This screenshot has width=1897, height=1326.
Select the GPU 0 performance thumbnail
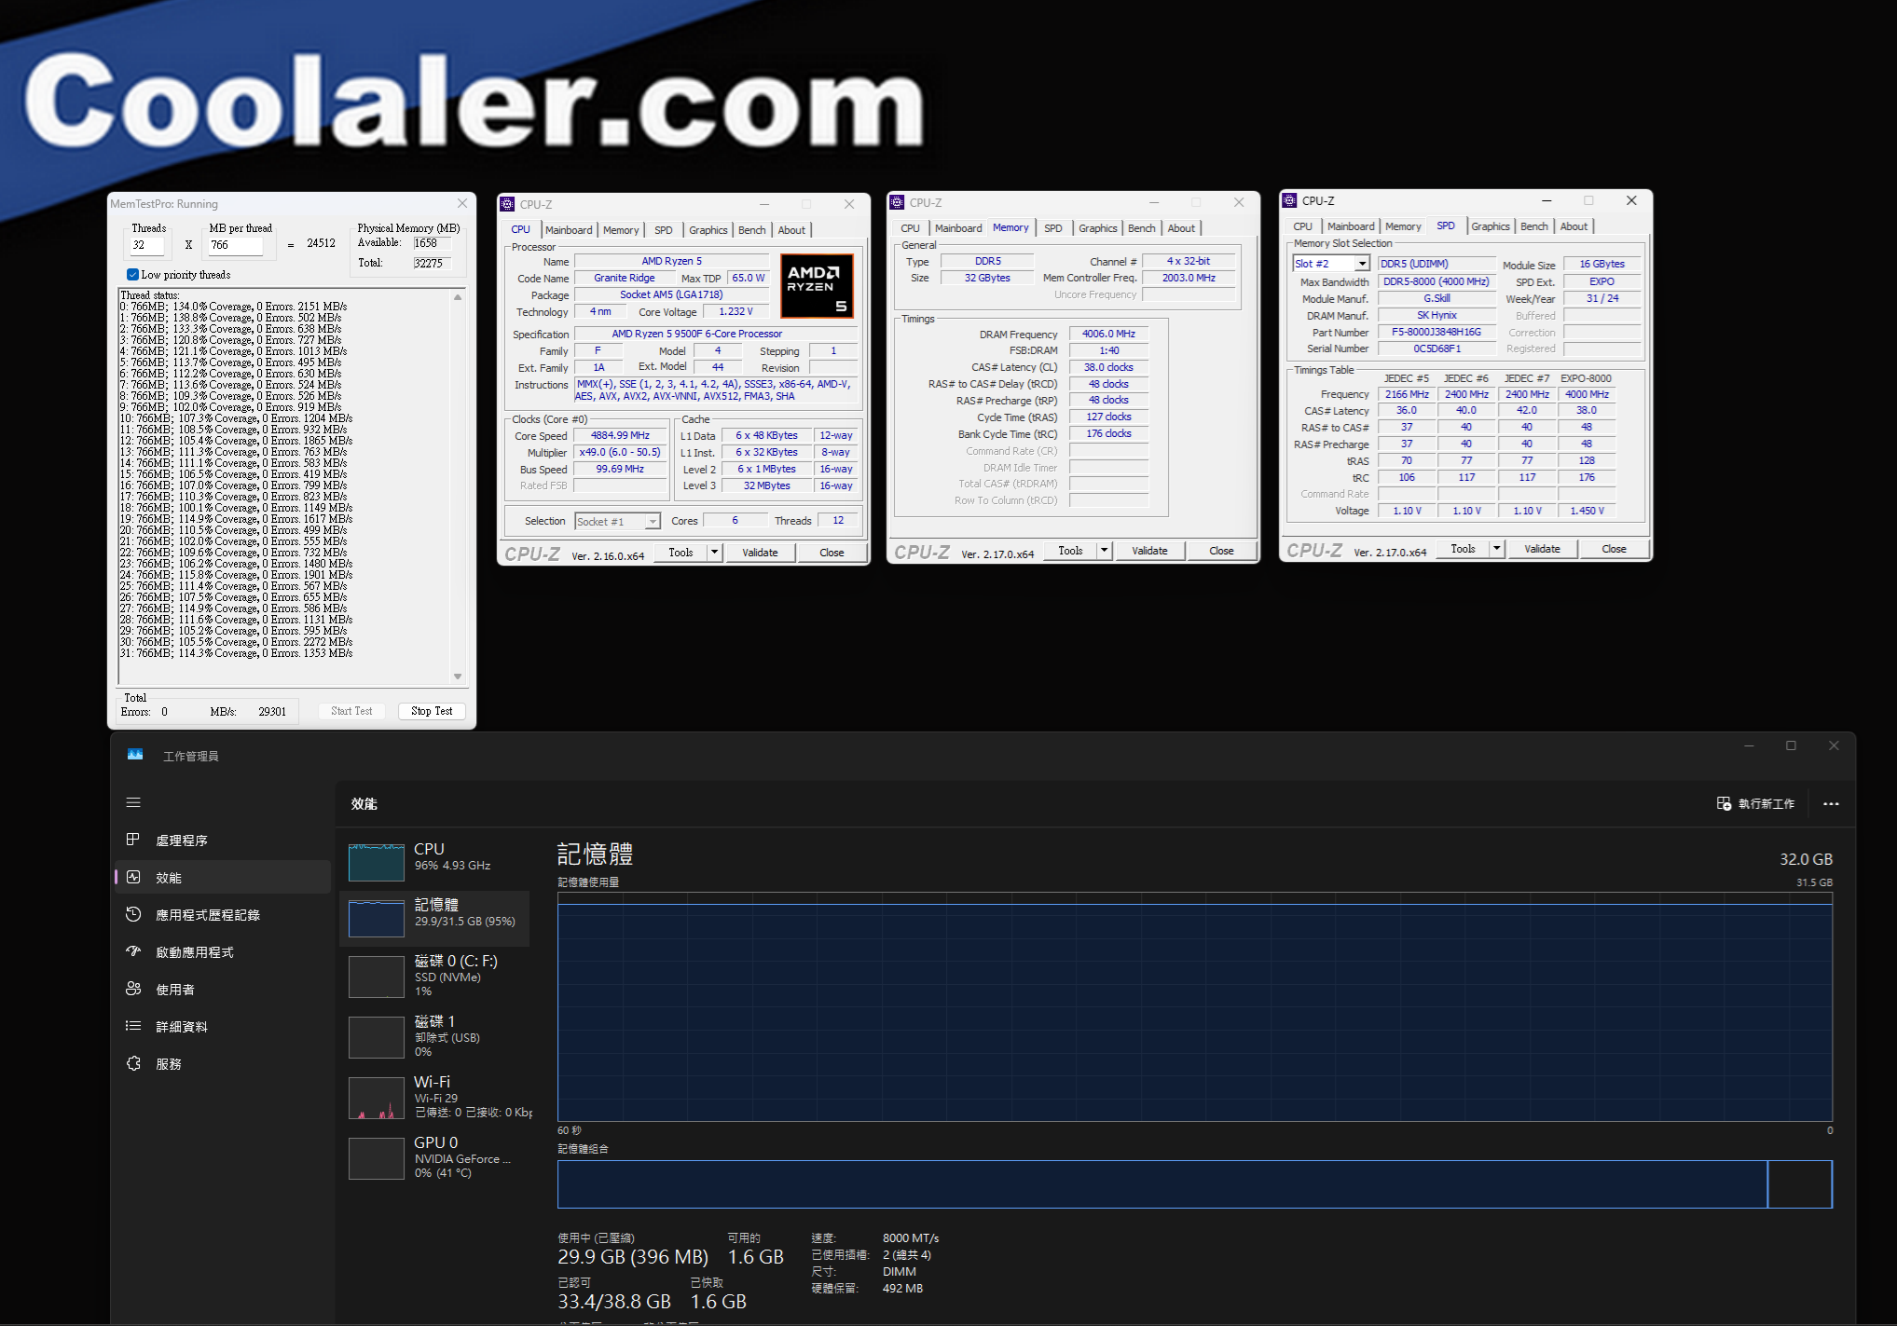(377, 1158)
